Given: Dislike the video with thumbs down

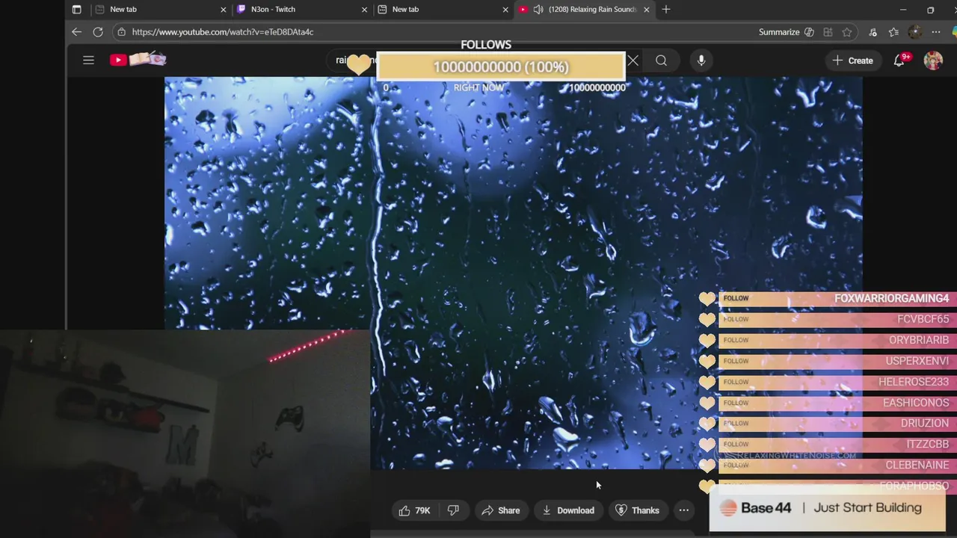Looking at the screenshot, I should [453, 510].
